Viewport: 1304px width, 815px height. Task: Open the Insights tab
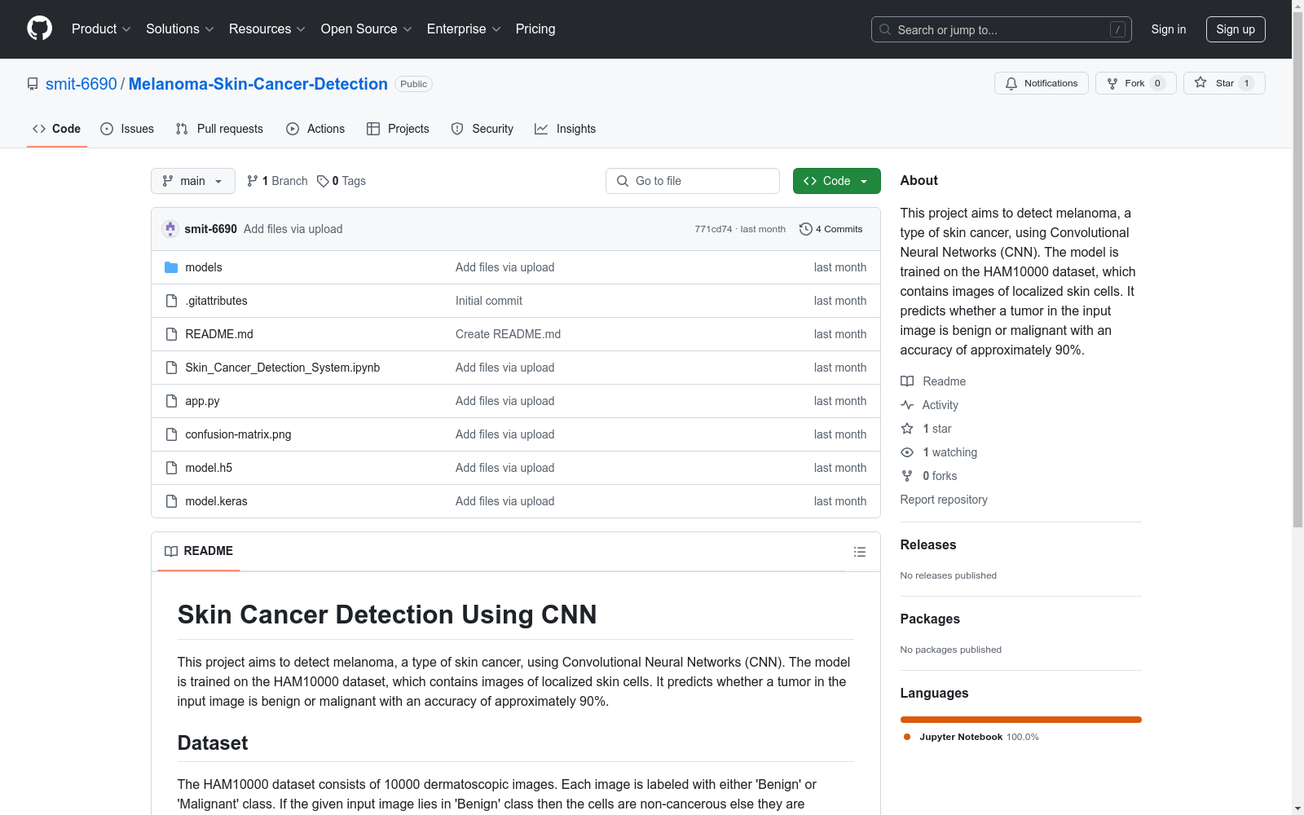coord(565,129)
